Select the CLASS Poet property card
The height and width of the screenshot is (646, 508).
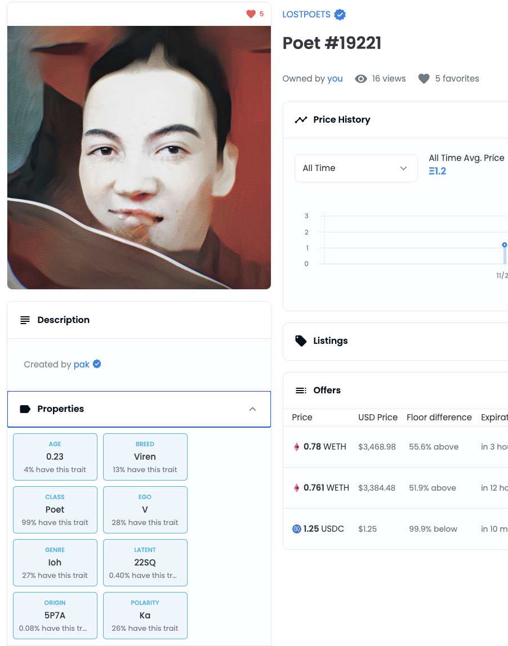[55, 510]
